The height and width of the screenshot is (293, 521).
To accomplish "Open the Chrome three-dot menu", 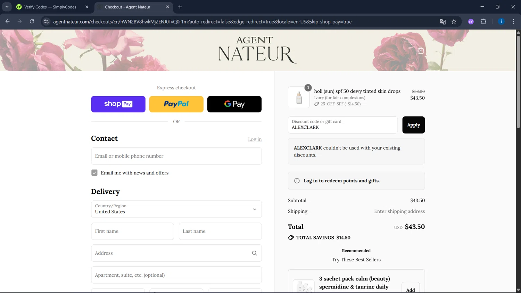I will pyautogui.click(x=513, y=22).
